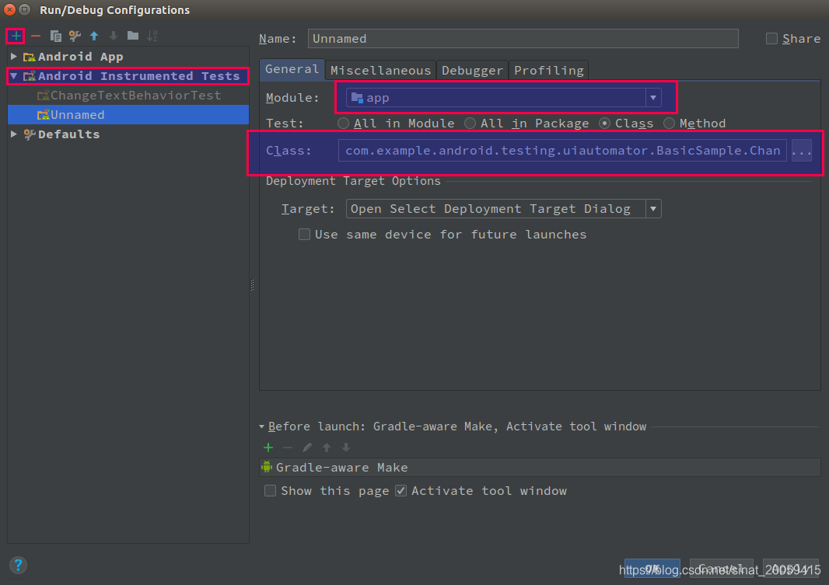This screenshot has width=829, height=585.
Task: Open the edit defaults wrench icon
Action: click(x=74, y=36)
